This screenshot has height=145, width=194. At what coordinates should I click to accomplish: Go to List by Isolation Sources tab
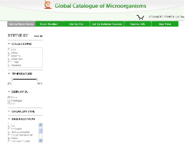[x=107, y=24]
